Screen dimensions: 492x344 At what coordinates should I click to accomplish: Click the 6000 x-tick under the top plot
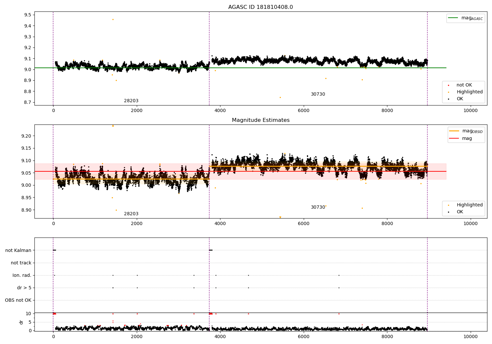(x=304, y=110)
